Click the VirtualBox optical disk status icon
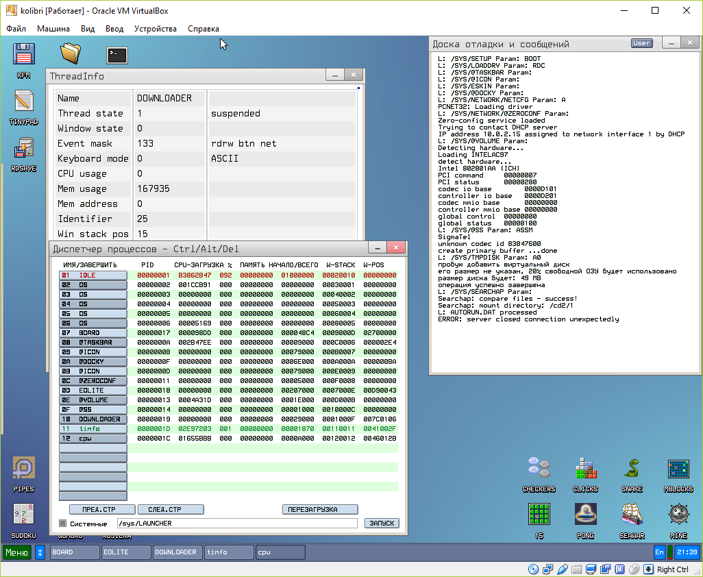Screen dimensions: 703x577 click(x=532, y=569)
